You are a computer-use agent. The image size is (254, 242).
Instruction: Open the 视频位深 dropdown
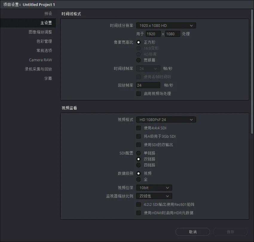(154, 188)
